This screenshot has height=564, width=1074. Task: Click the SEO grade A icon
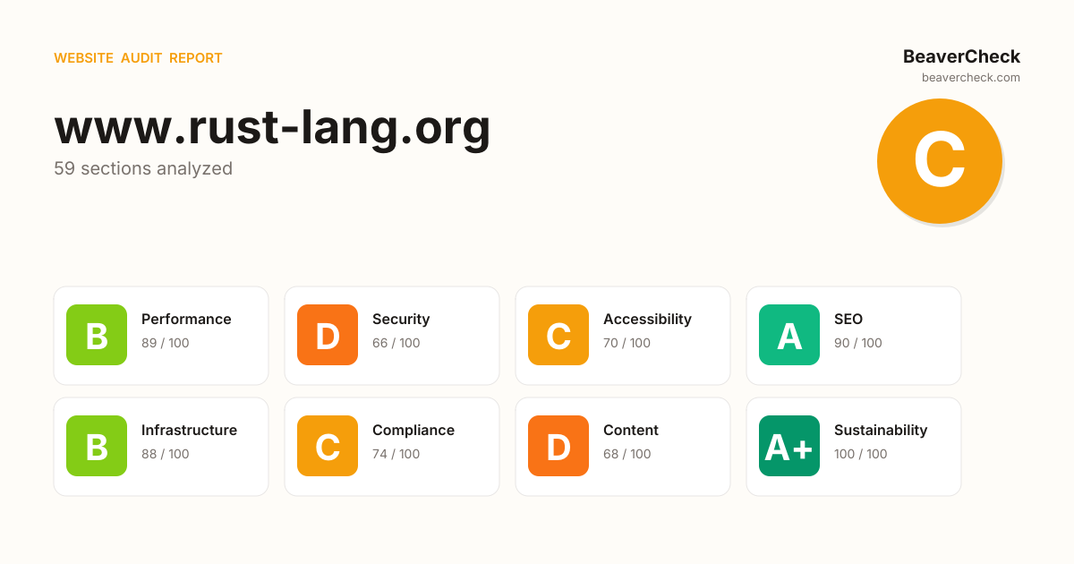pos(789,335)
